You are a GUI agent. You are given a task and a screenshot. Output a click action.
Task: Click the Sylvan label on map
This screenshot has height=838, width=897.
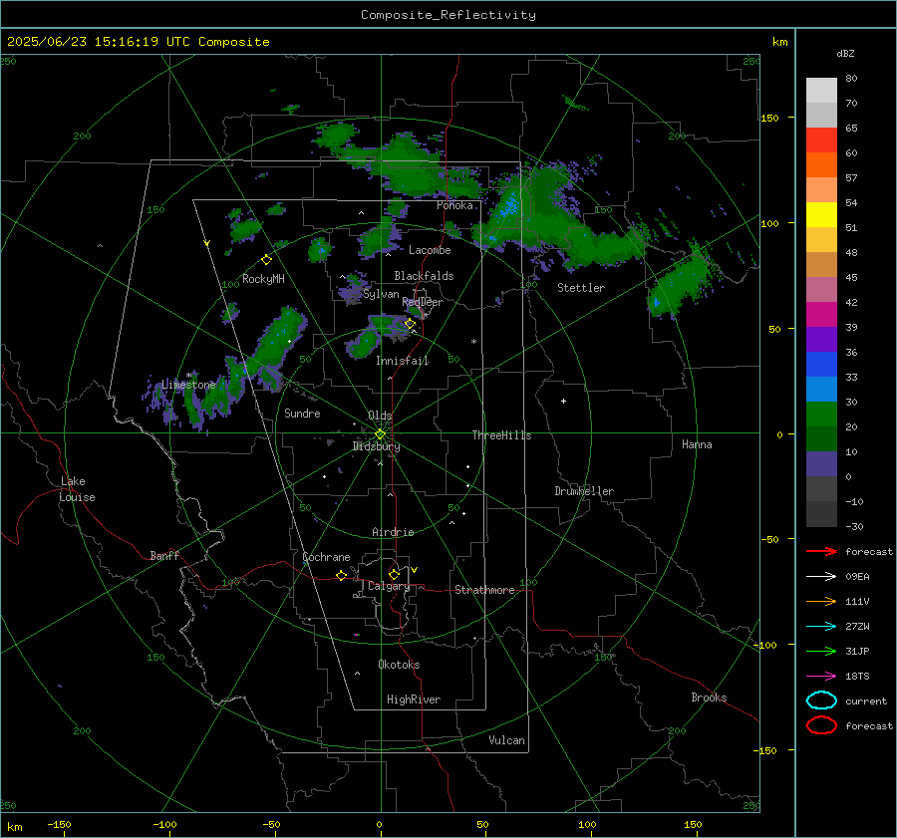[381, 294]
